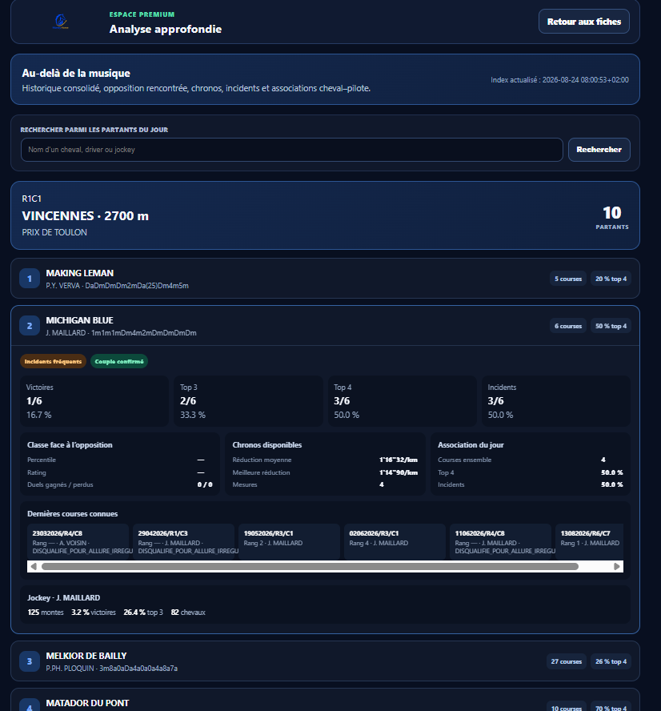
Task: Select the 11062026/R4/C8 race card
Action: click(x=500, y=542)
